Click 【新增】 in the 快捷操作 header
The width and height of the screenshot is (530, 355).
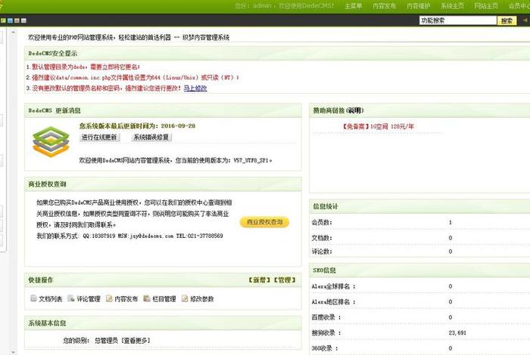coord(259,280)
